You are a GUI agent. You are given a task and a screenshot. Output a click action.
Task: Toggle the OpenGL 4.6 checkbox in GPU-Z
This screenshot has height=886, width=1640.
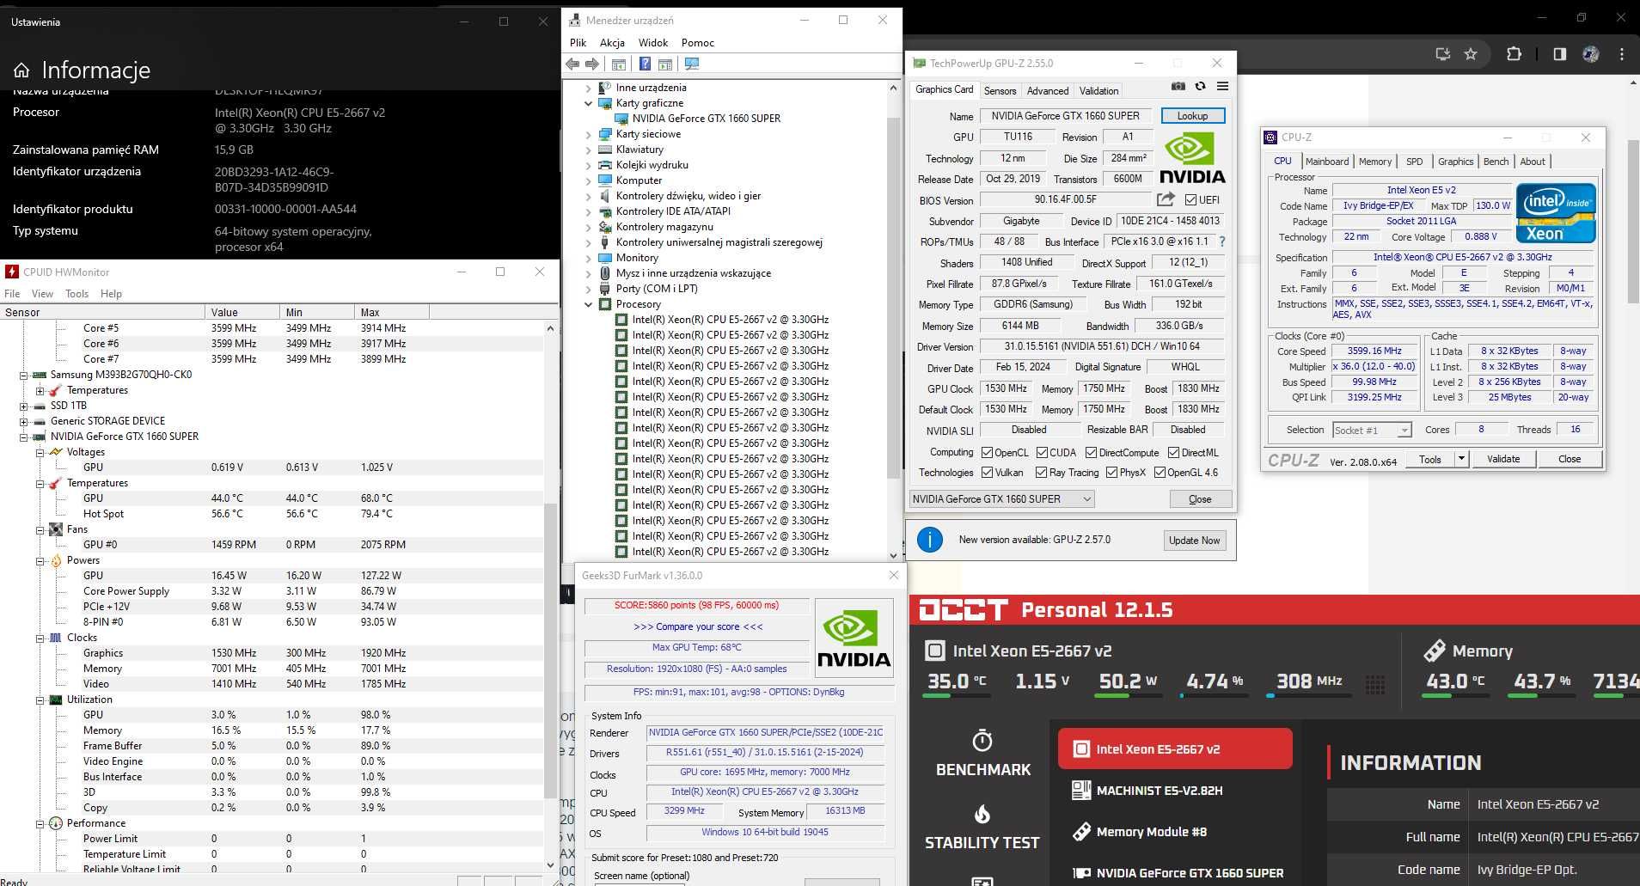[1160, 473]
